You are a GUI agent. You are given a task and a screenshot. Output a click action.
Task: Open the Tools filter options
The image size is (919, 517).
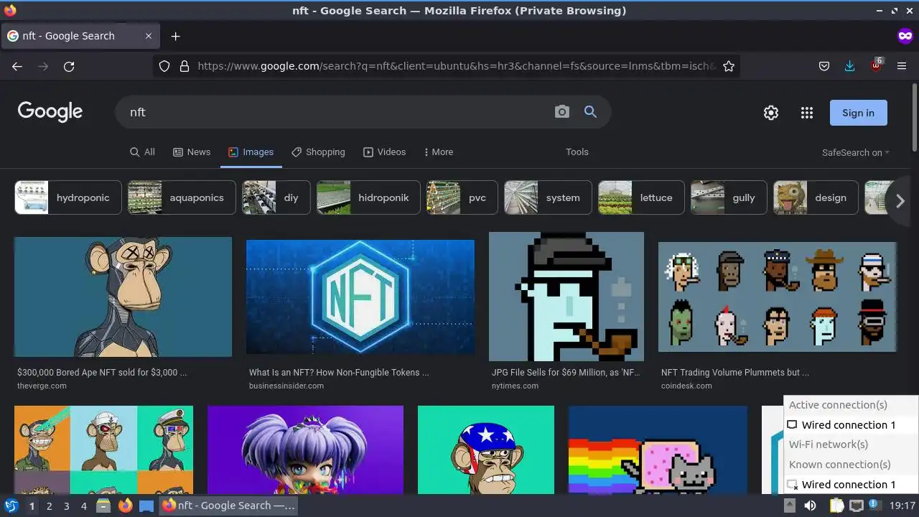click(577, 152)
